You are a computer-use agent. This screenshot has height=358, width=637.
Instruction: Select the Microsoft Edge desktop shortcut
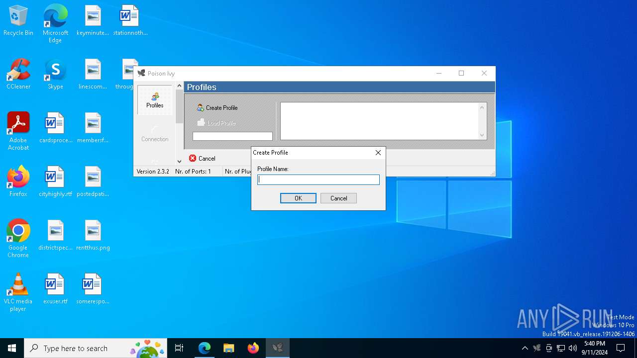coord(55,24)
